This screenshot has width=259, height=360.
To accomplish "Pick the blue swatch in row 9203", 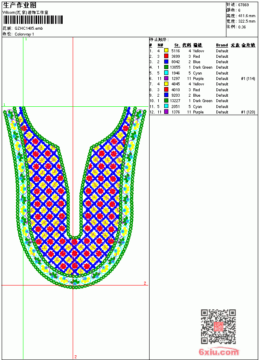I will tap(166, 95).
